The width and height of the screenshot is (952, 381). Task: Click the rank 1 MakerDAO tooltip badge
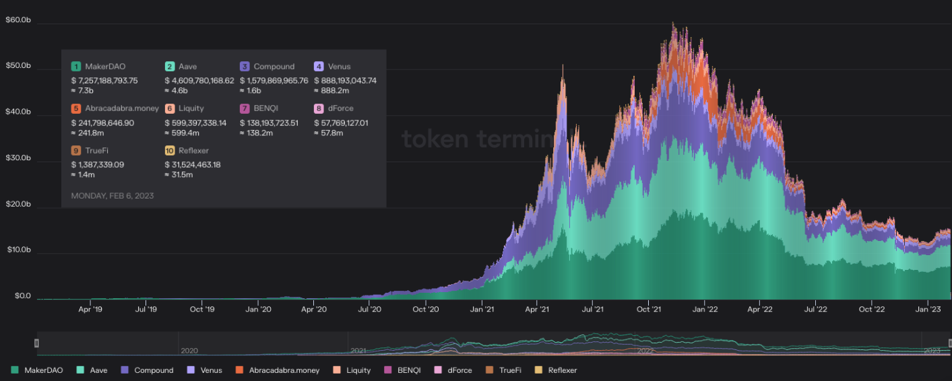[x=76, y=67]
